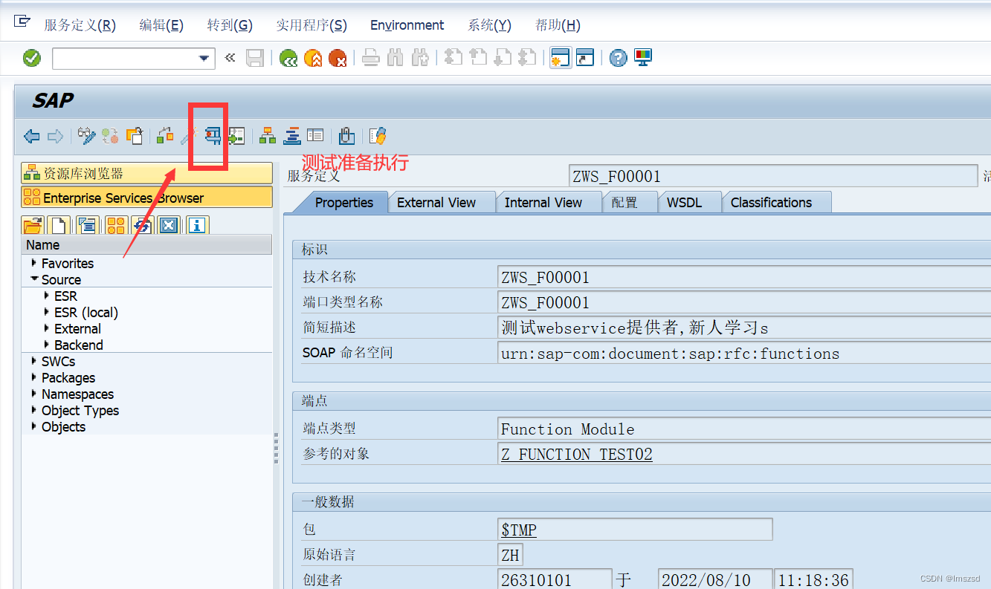The height and width of the screenshot is (589, 991).
Task: Click the green checkmark Enter icon
Action: pyautogui.click(x=32, y=58)
